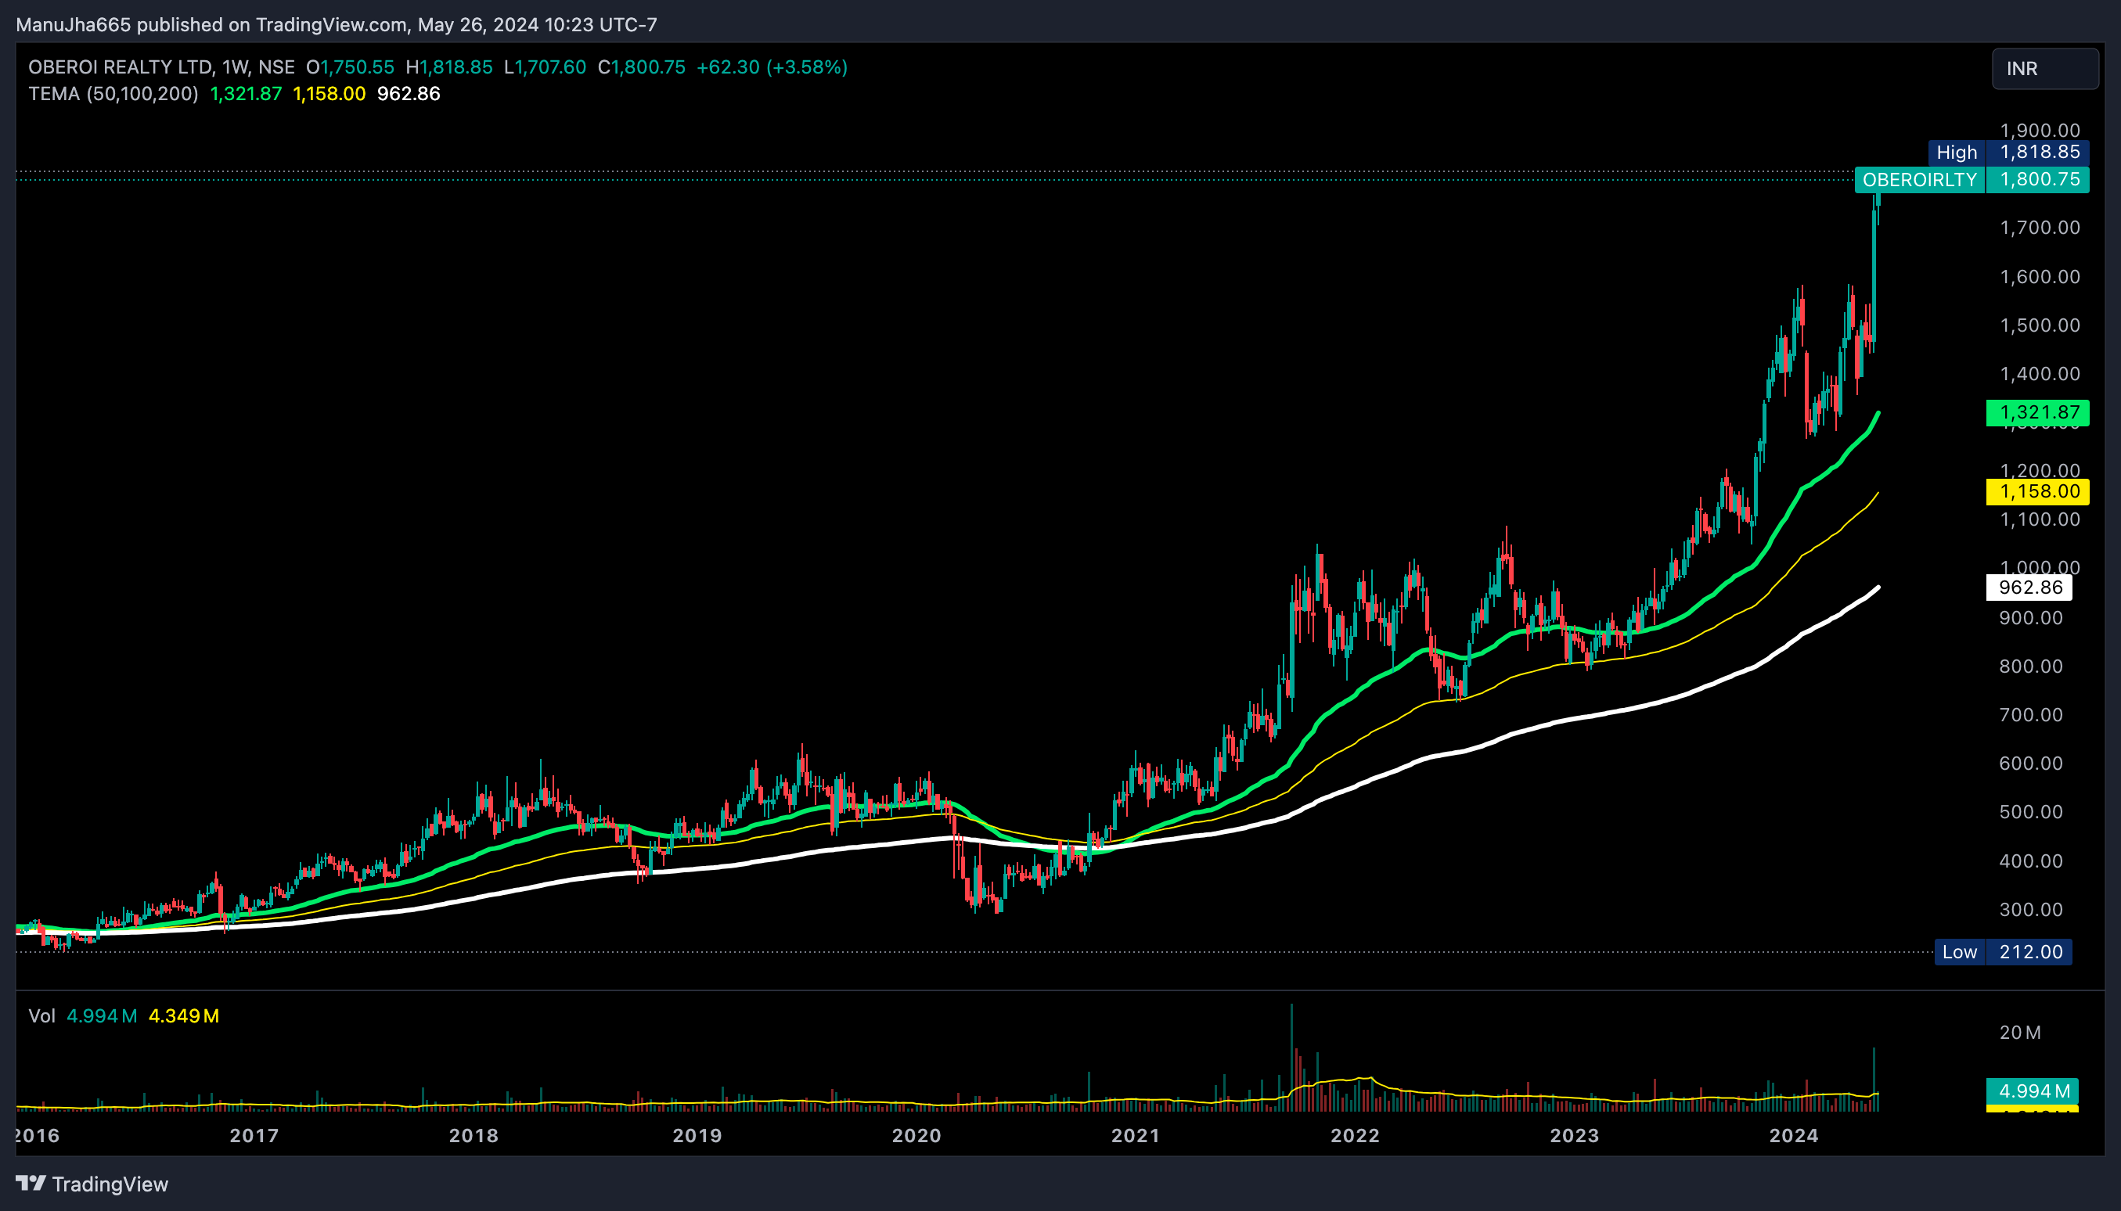Click the green 1,321.87 axis price tag
The height and width of the screenshot is (1211, 2121).
[2037, 412]
